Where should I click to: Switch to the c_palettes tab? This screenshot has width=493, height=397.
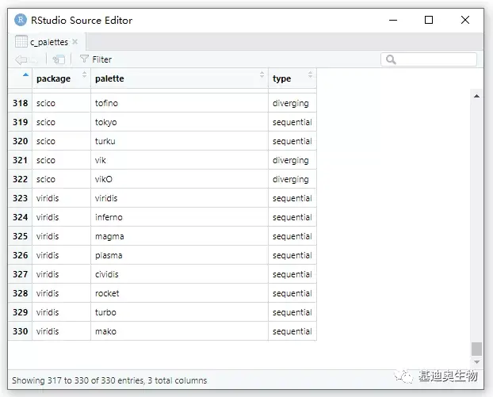pyautogui.click(x=48, y=42)
